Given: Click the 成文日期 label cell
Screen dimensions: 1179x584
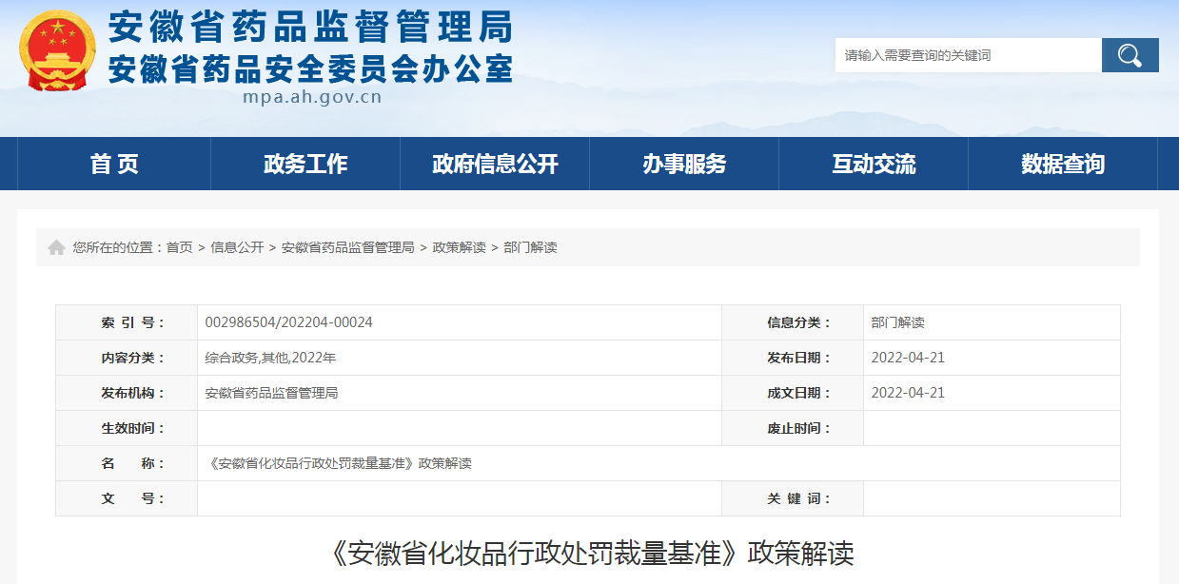Looking at the screenshot, I should click(x=793, y=393).
